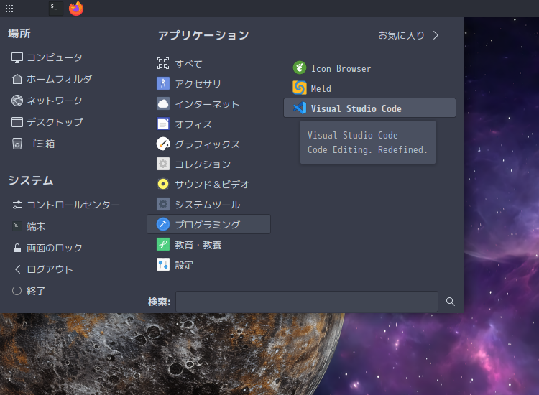The image size is (539, 395).
Task: Select the 教育・教養 category label
Action: pos(198,245)
